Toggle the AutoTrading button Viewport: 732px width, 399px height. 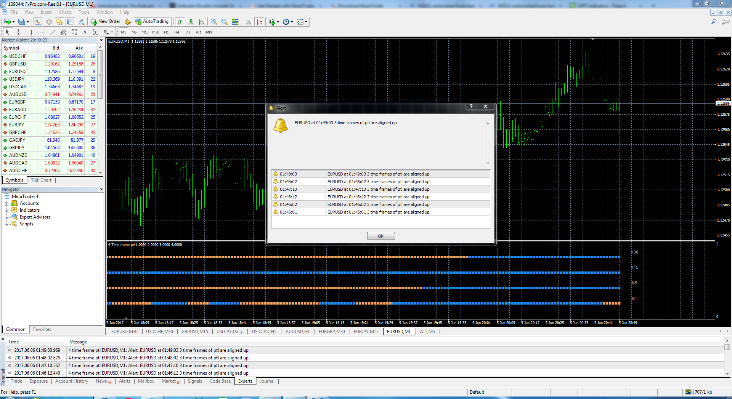tap(152, 22)
